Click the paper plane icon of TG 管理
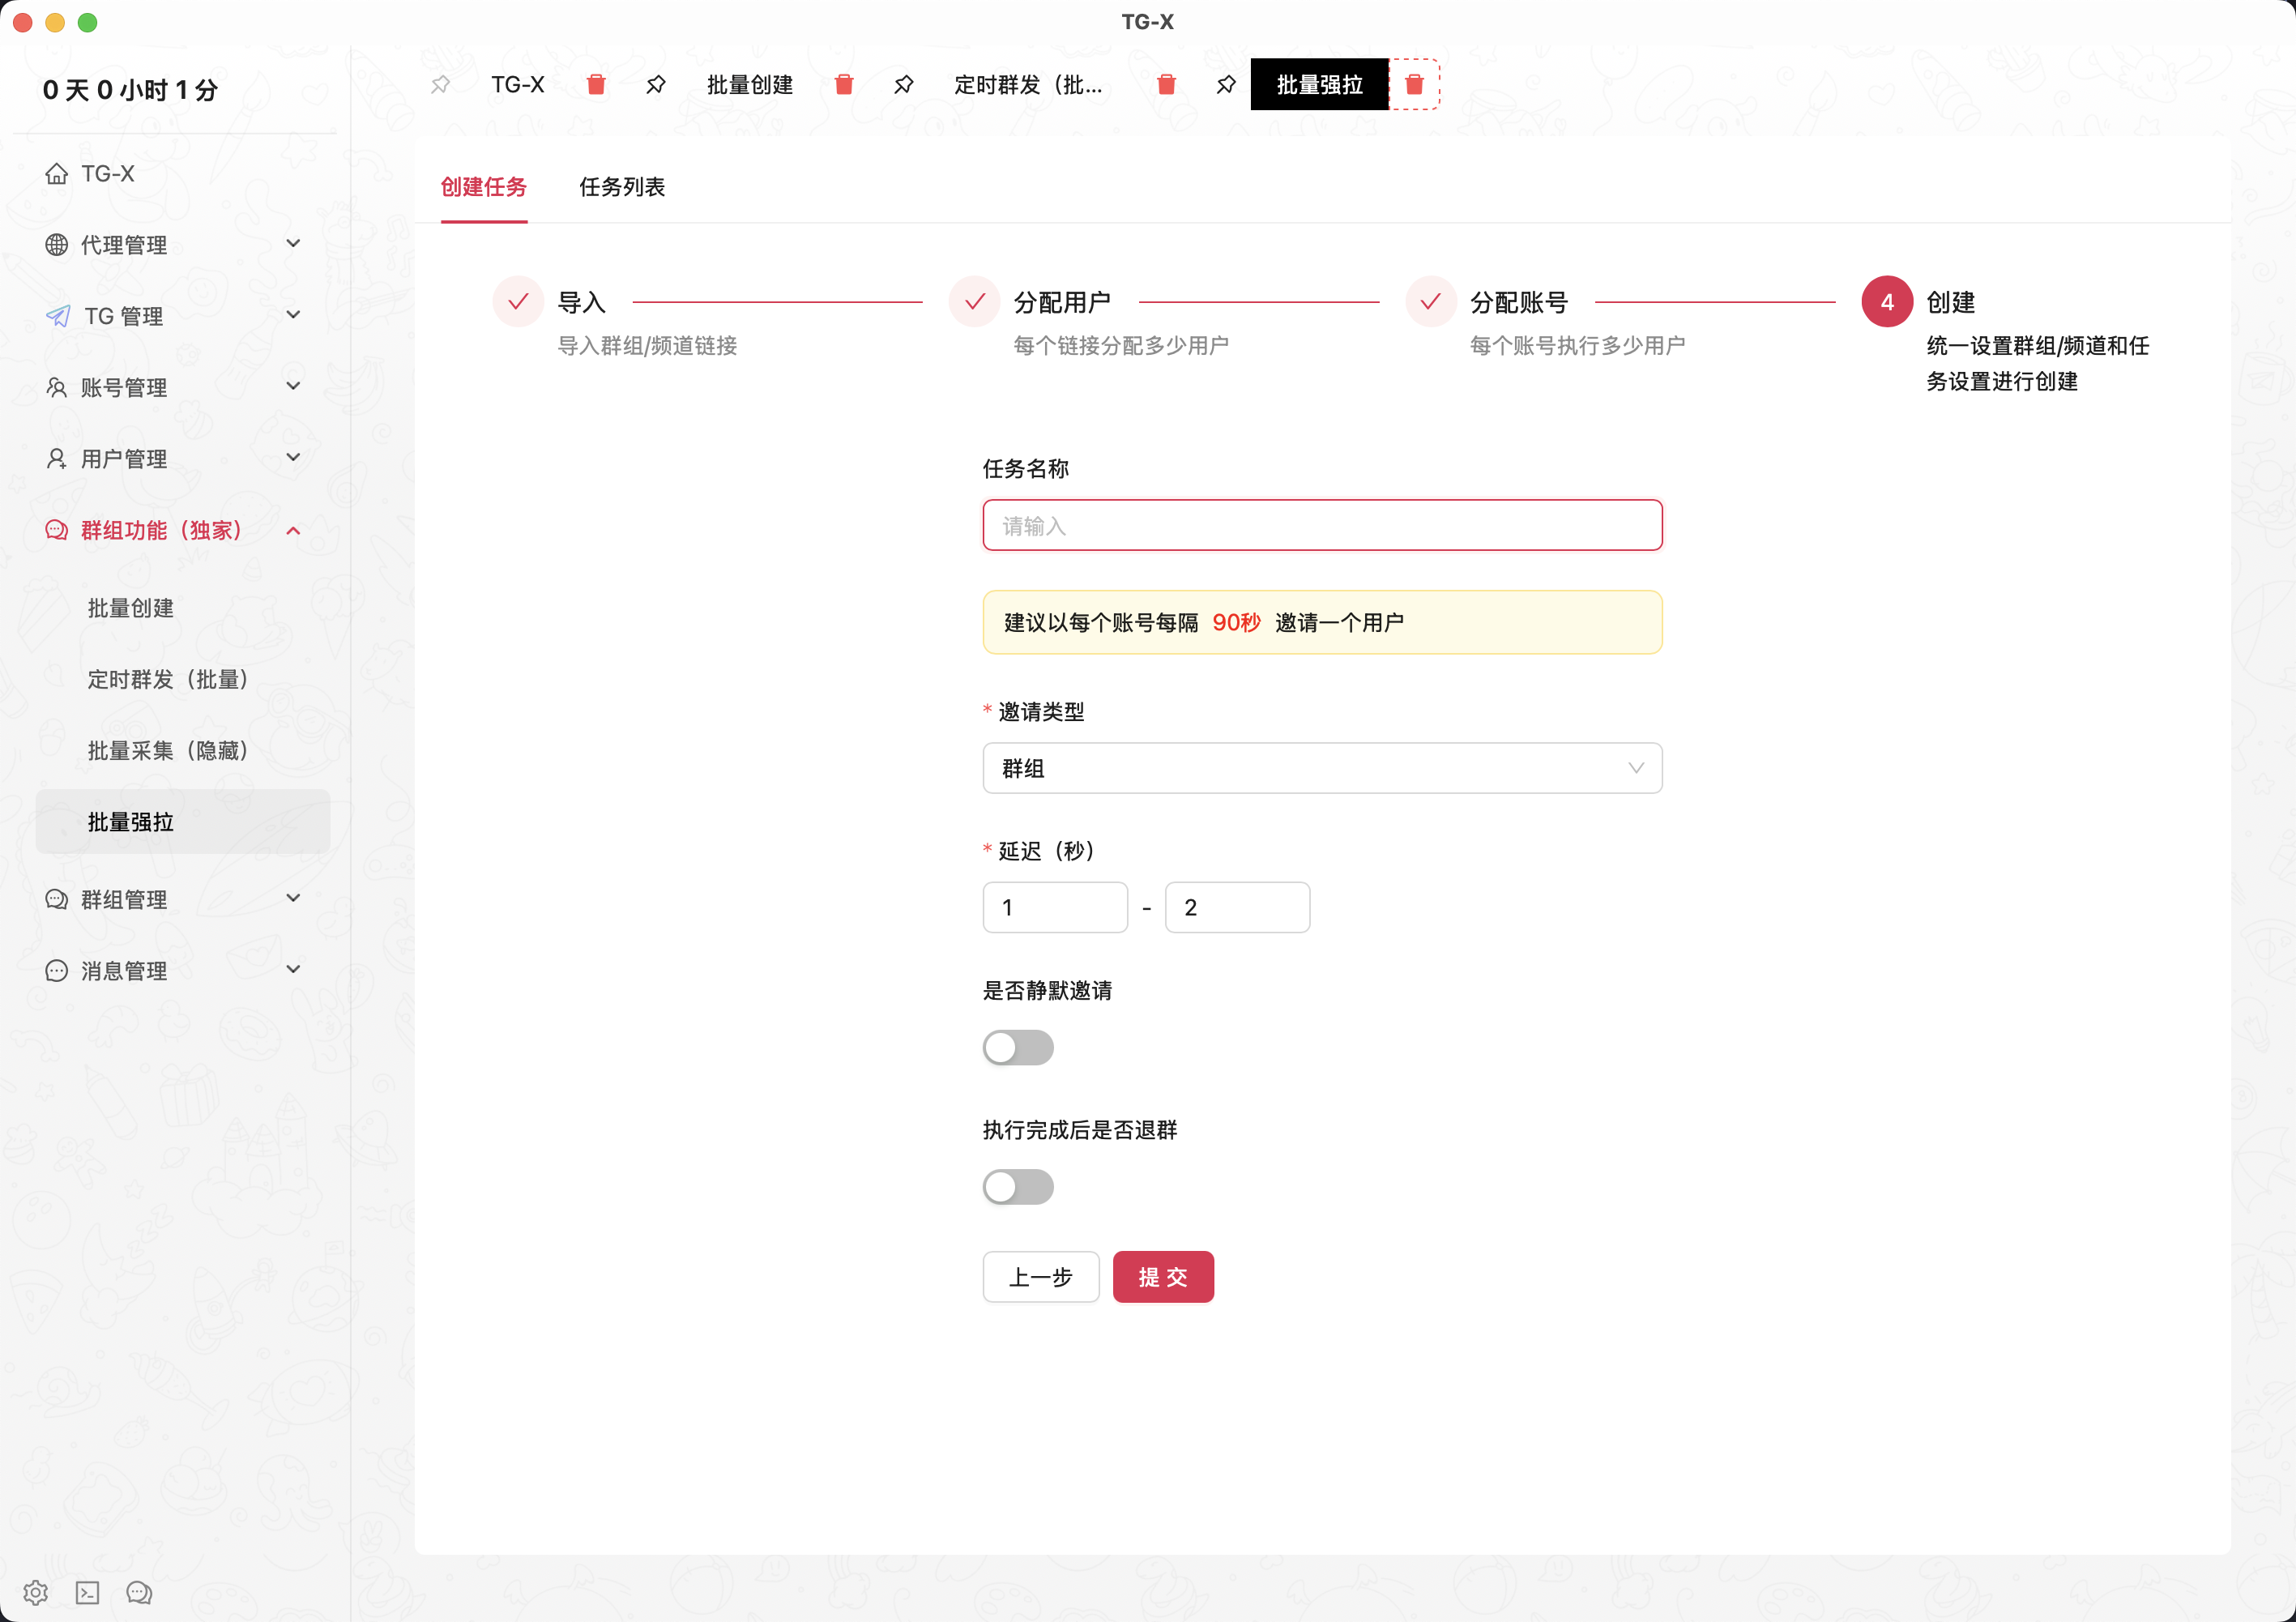Viewport: 2296px width, 1622px height. click(x=58, y=316)
